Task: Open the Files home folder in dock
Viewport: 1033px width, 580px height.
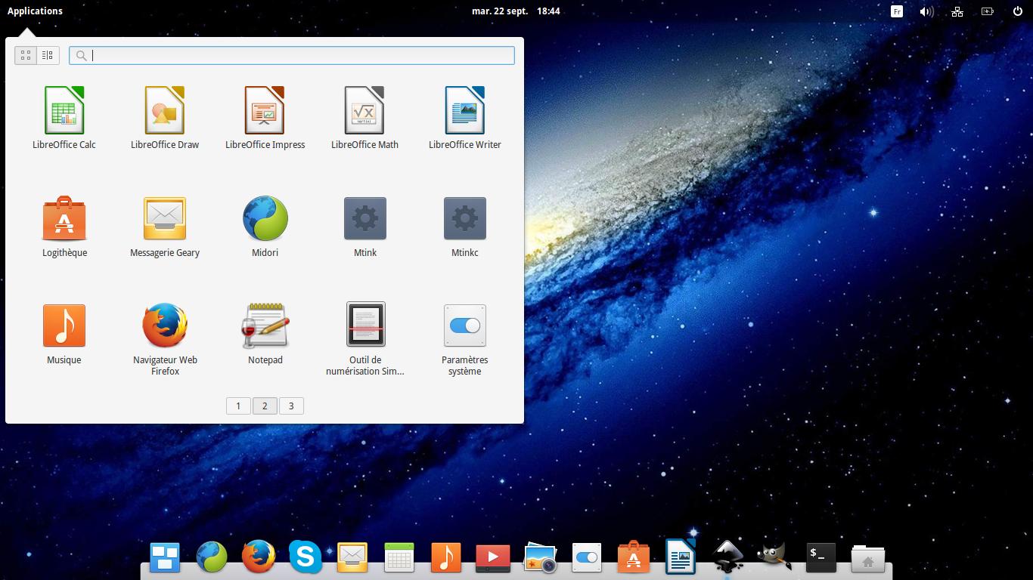Action: pos(868,559)
